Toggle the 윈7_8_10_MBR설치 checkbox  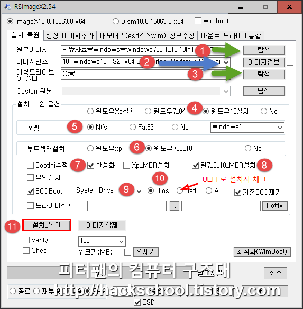coord(195,165)
